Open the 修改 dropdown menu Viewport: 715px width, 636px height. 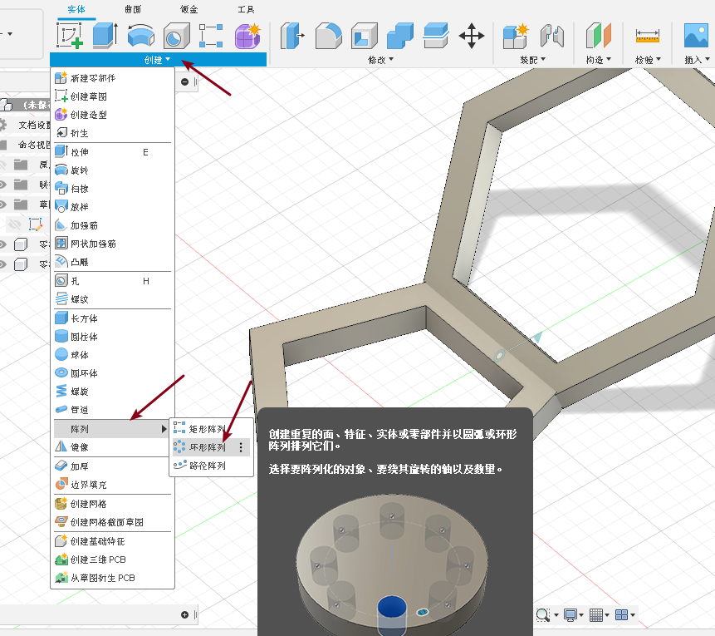coord(381,60)
